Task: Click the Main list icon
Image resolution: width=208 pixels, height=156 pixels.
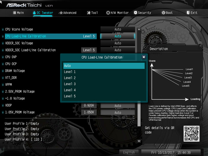Action: coord(14,13)
